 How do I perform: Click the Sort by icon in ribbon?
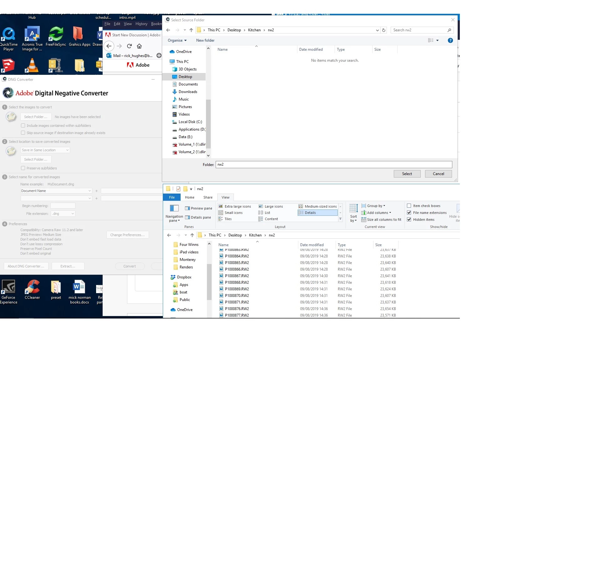point(353,209)
